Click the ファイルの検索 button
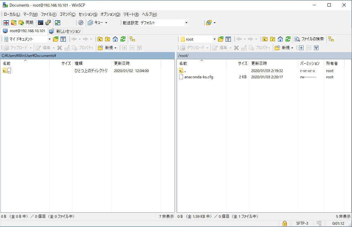This screenshot has height=227, width=352. point(309,39)
